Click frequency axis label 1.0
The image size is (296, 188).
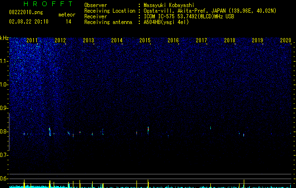(x=4, y=85)
